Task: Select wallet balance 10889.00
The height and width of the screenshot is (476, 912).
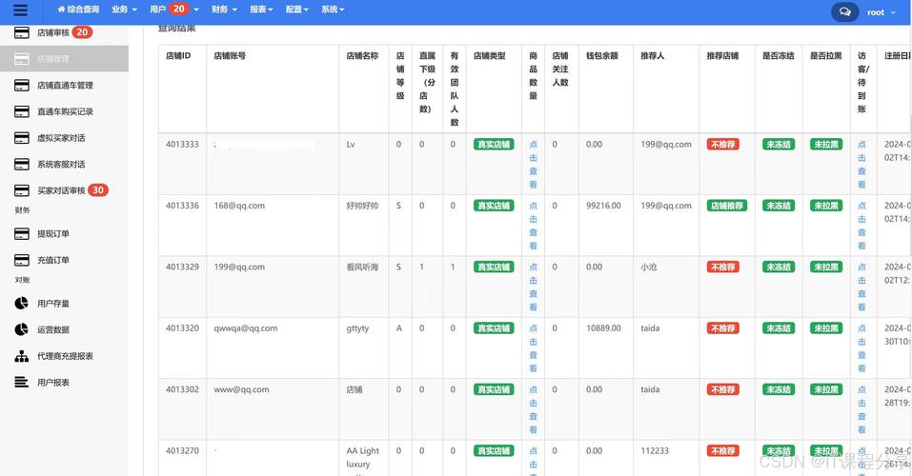Action: [603, 328]
